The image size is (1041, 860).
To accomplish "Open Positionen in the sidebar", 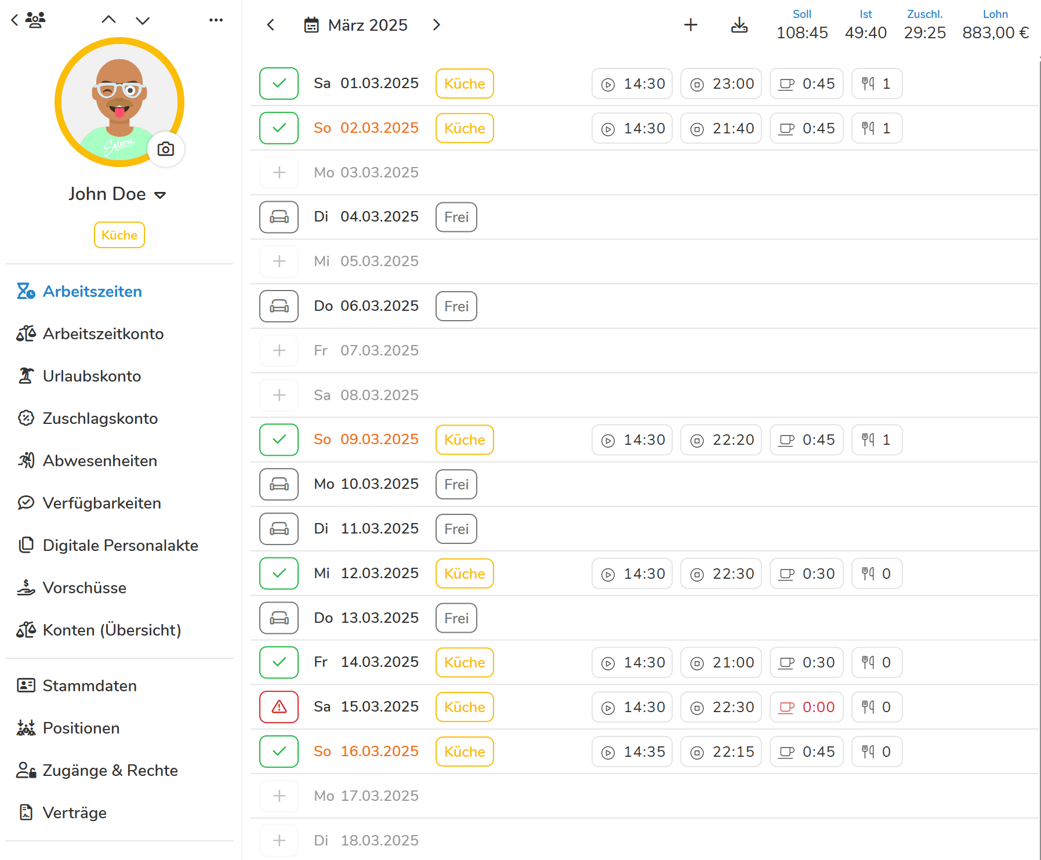I will 68,728.
